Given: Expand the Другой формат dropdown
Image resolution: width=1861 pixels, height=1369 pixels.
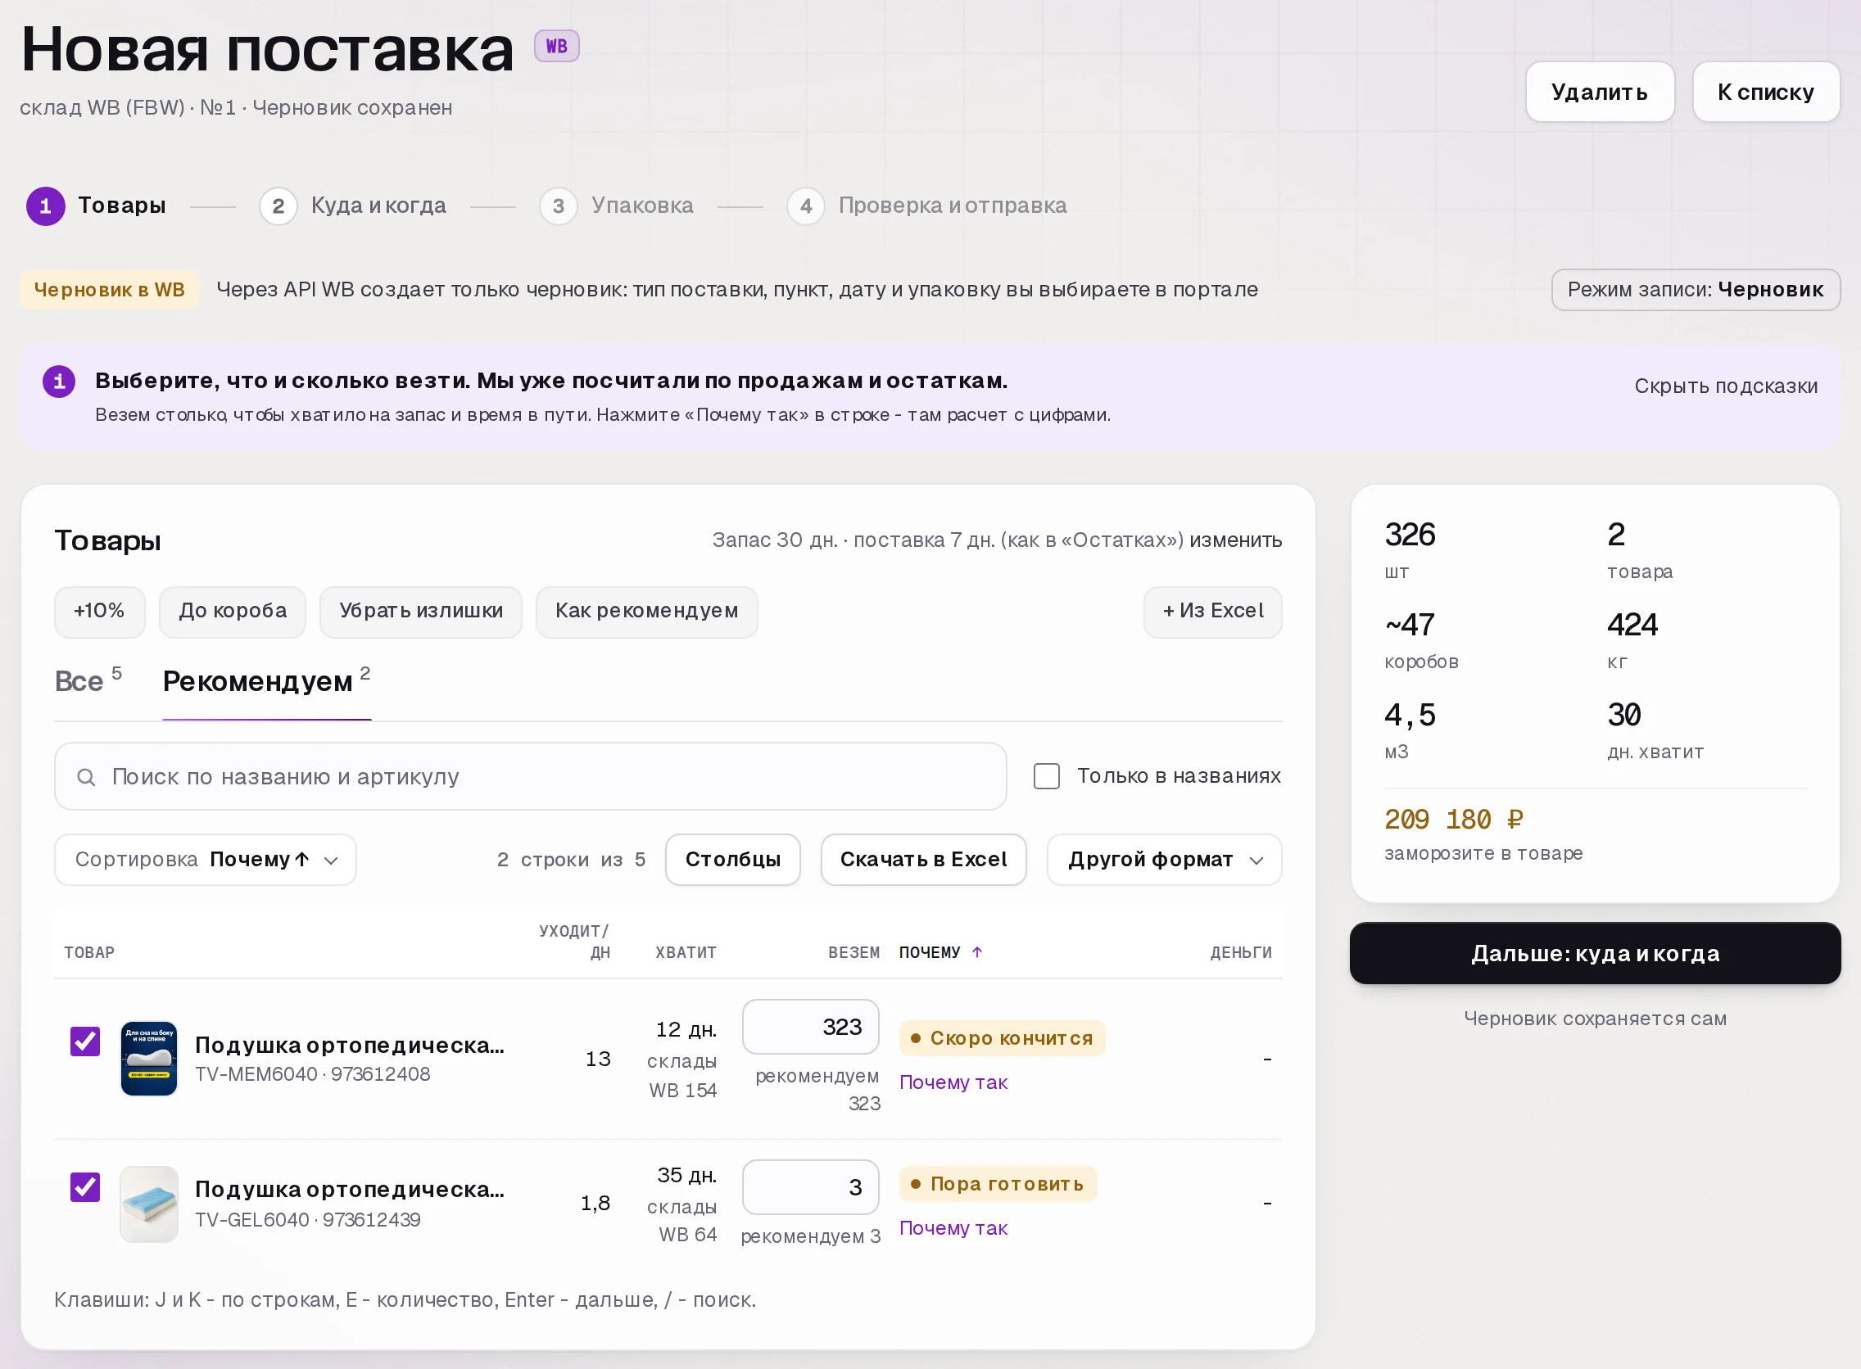Looking at the screenshot, I should pos(1164,860).
